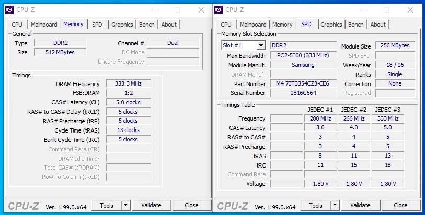Click the 1:2 FSB:DRAM value
This screenshot has width=425, height=215.
coord(128,93)
